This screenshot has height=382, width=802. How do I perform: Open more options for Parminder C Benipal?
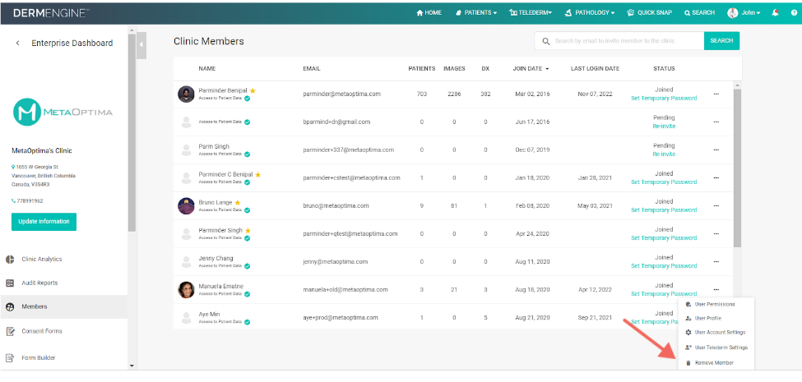716,177
